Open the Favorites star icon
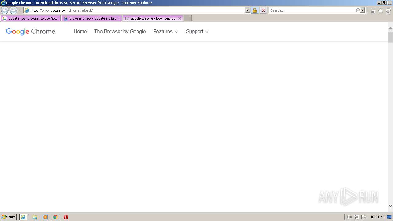The height and width of the screenshot is (221, 393). [380, 11]
